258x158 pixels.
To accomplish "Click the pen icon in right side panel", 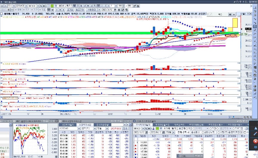I will pos(255,133).
